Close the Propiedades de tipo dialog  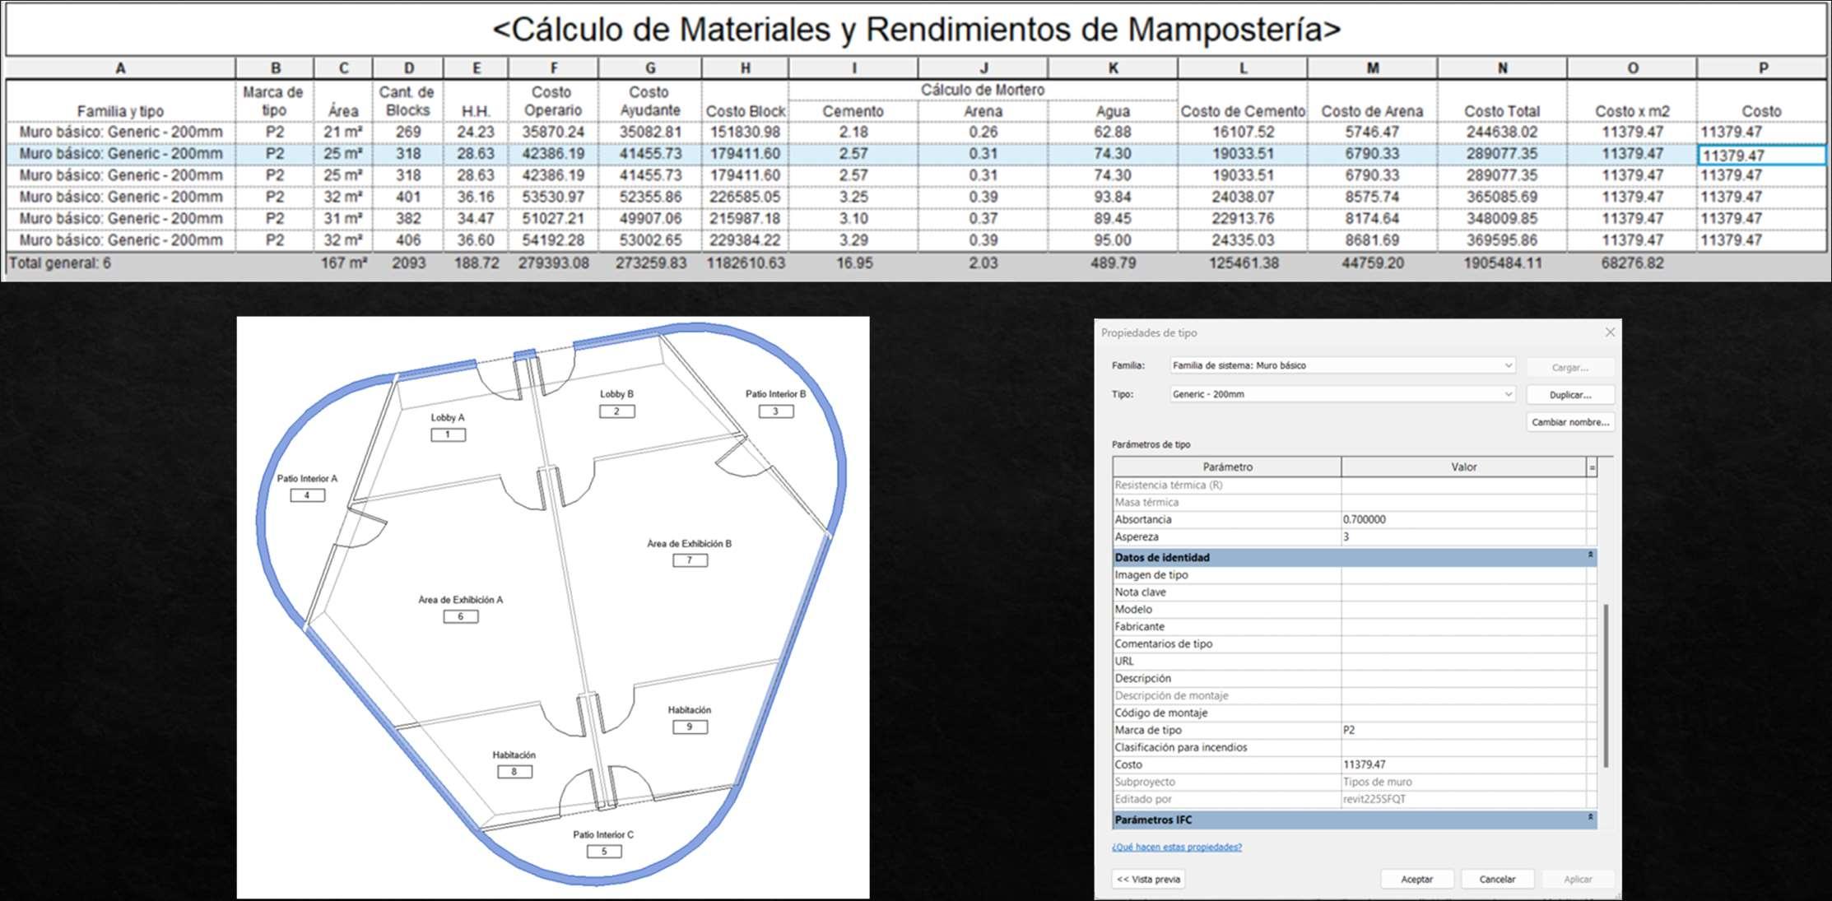pos(1610,332)
